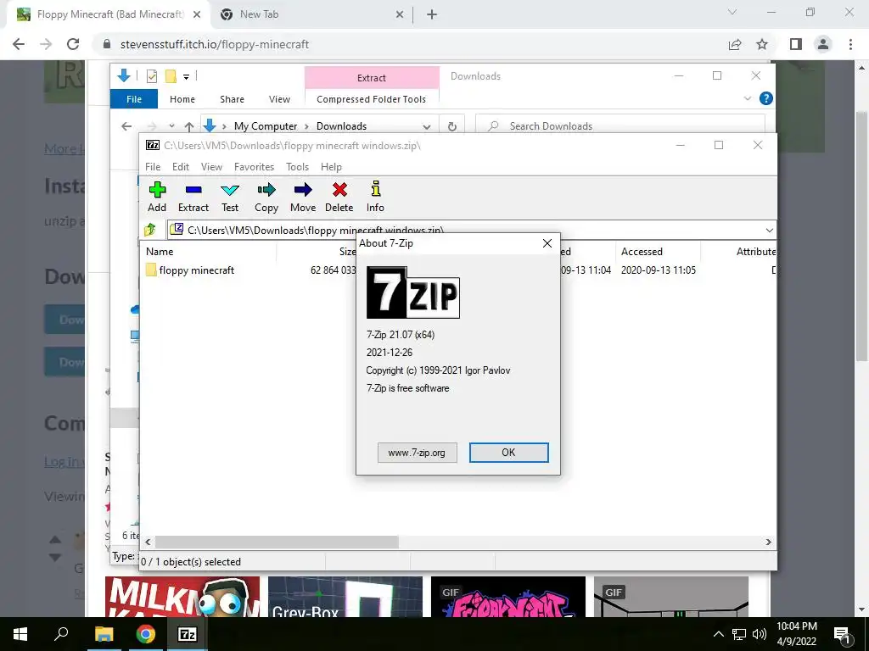Bookmark this page with the star icon
The width and height of the screenshot is (869, 651).
762,44
